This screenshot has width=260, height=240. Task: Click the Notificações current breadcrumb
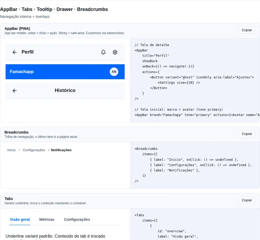pos(61,150)
